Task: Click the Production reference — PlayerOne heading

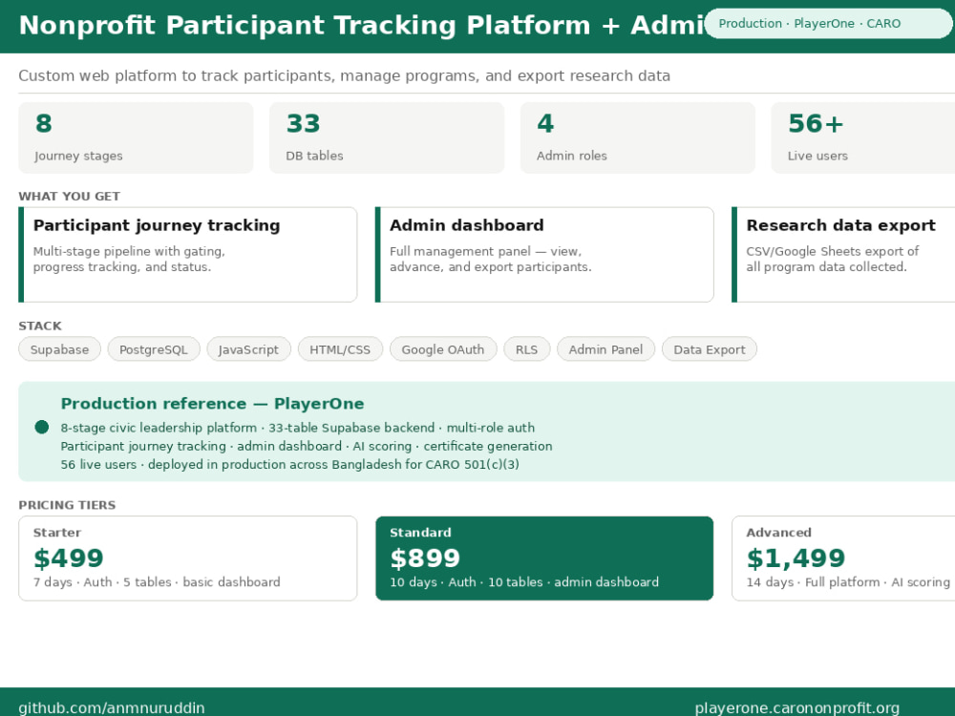Action: 212,404
